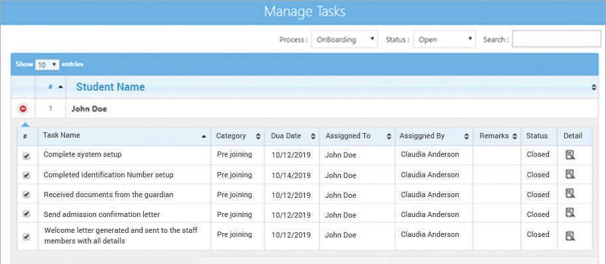Open detail icon for Send admission confirmation letter

[x=570, y=212]
